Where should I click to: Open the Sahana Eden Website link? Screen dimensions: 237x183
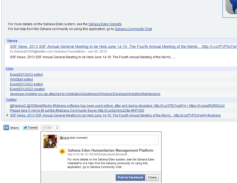[105, 24]
